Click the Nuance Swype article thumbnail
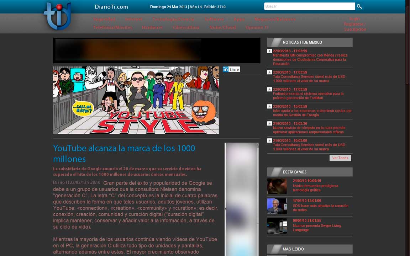410x256 pixels. click(277, 226)
